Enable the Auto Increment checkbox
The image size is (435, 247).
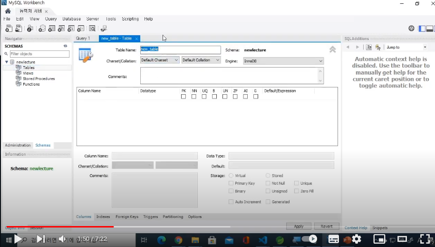231,202
